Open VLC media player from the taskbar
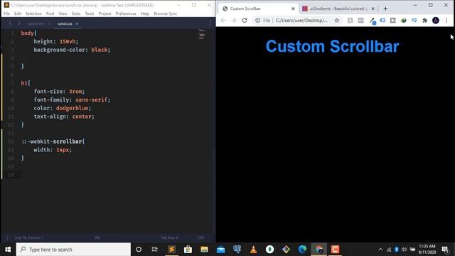This screenshot has height=256, width=455. click(253, 250)
